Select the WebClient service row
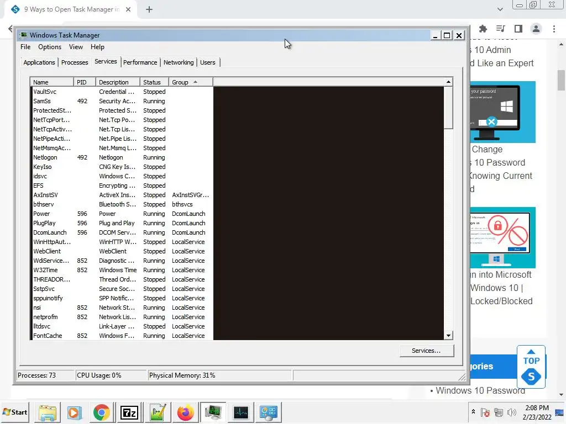Screen dimensions: 566x424 click(x=122, y=251)
